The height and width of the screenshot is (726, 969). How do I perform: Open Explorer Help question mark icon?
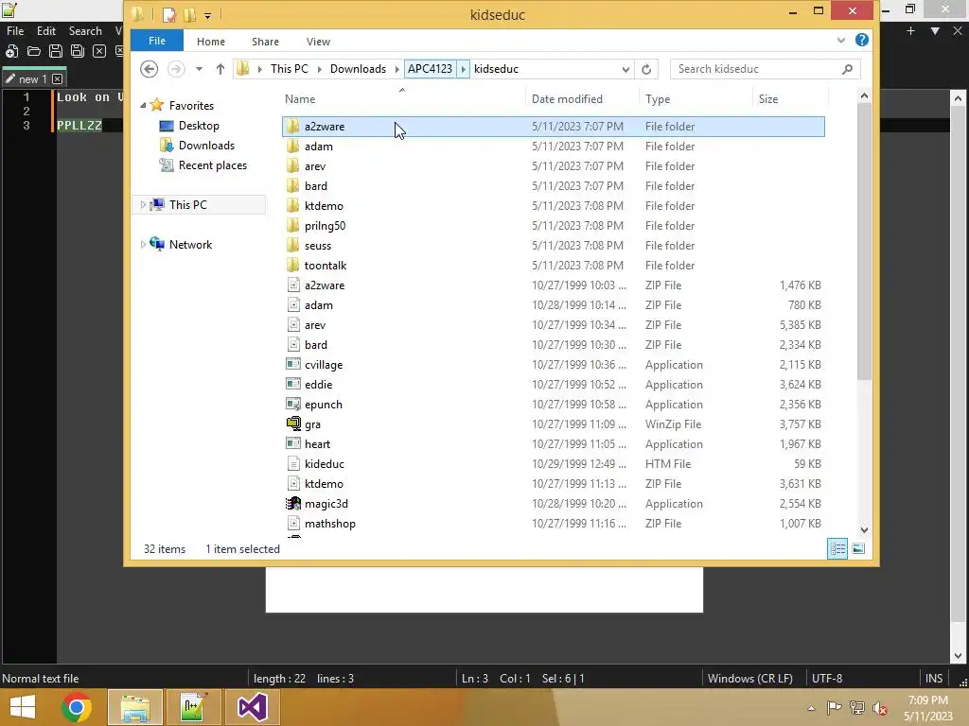coord(861,40)
